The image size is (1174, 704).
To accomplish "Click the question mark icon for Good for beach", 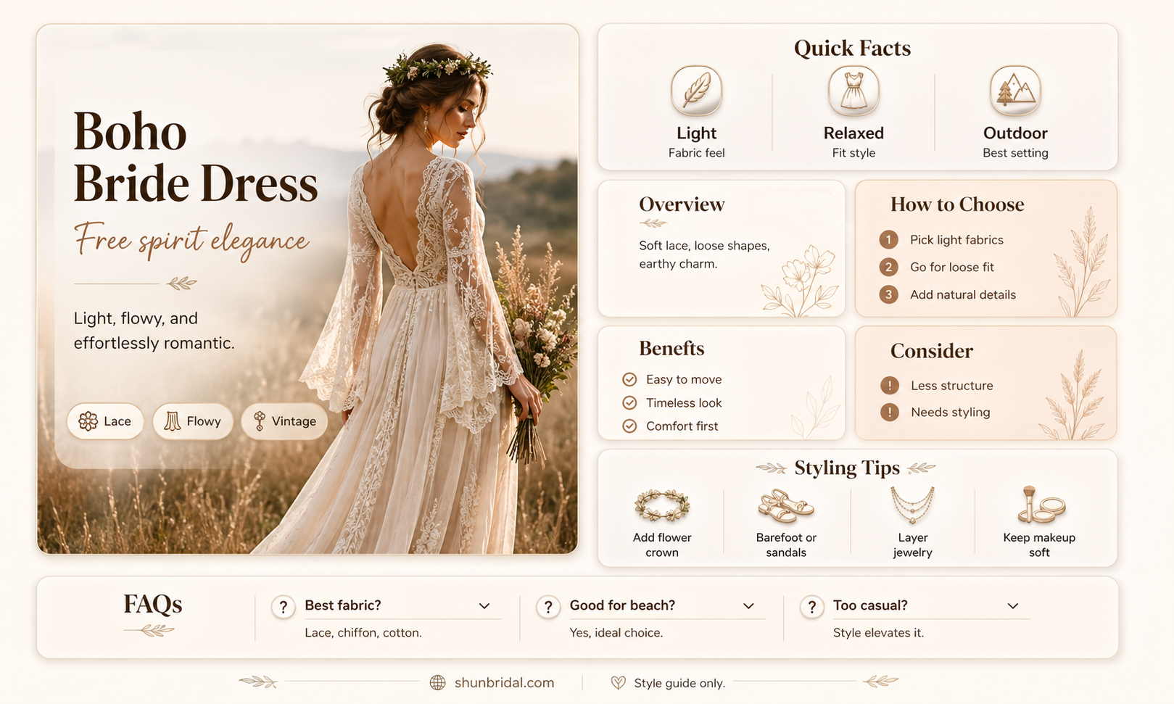I will (548, 607).
